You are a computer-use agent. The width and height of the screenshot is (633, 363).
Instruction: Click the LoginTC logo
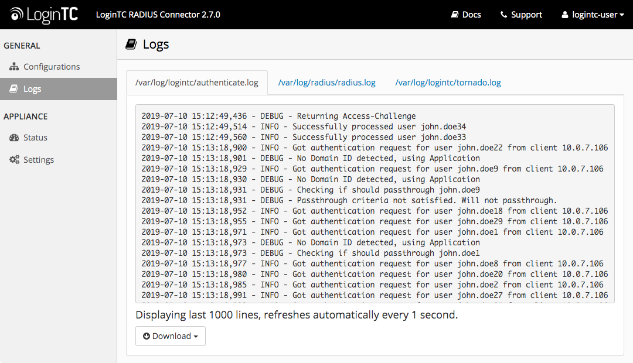pos(44,15)
